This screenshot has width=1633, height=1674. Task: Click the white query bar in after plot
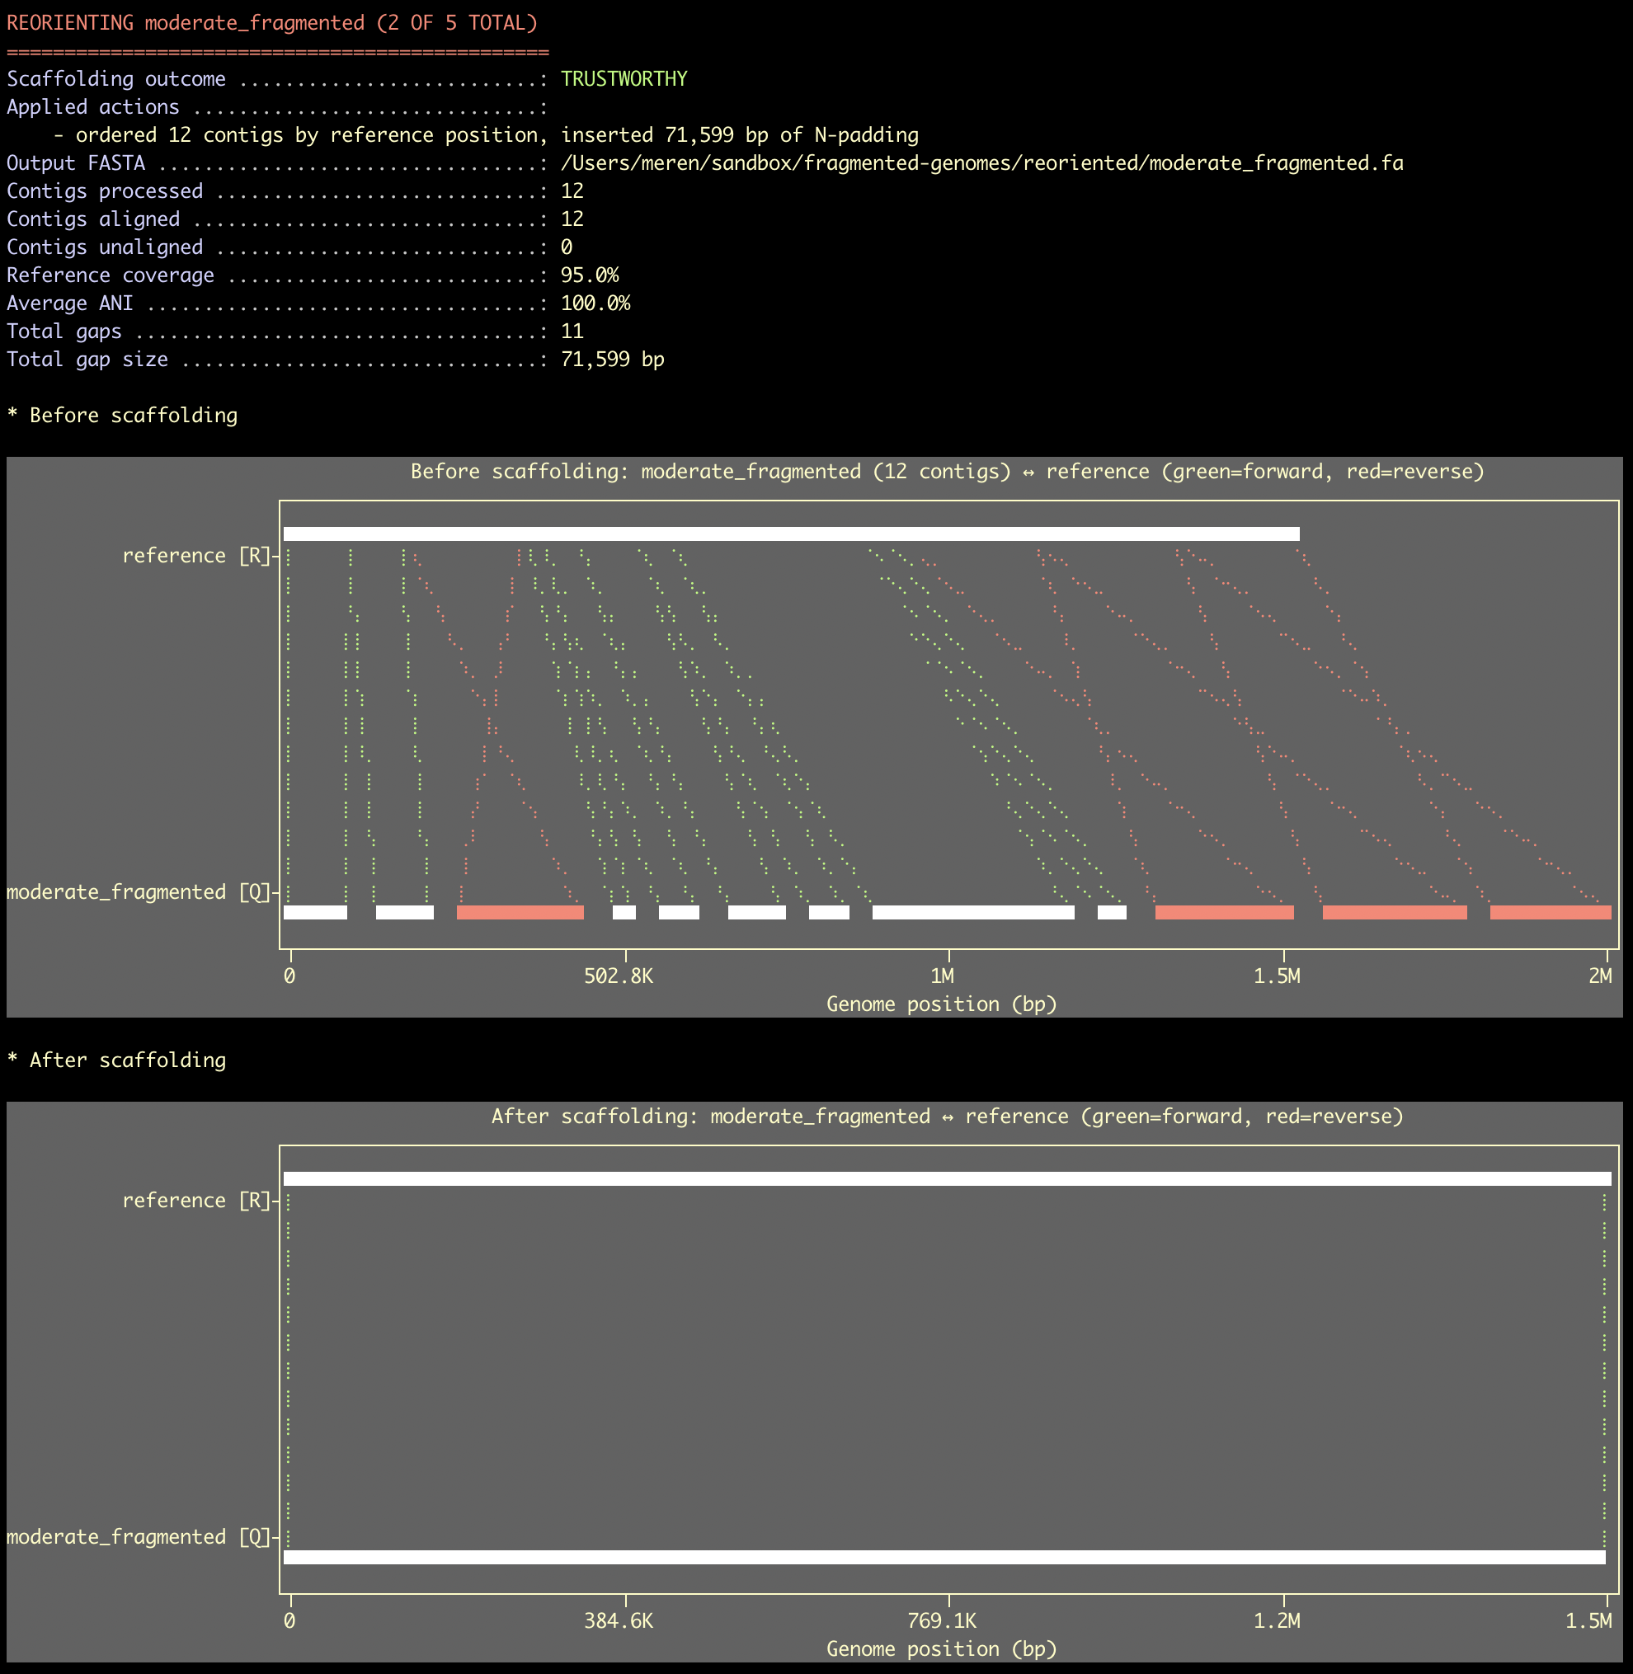944,1558
